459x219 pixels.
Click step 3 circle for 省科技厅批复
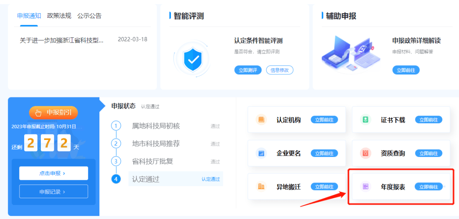click(116, 161)
